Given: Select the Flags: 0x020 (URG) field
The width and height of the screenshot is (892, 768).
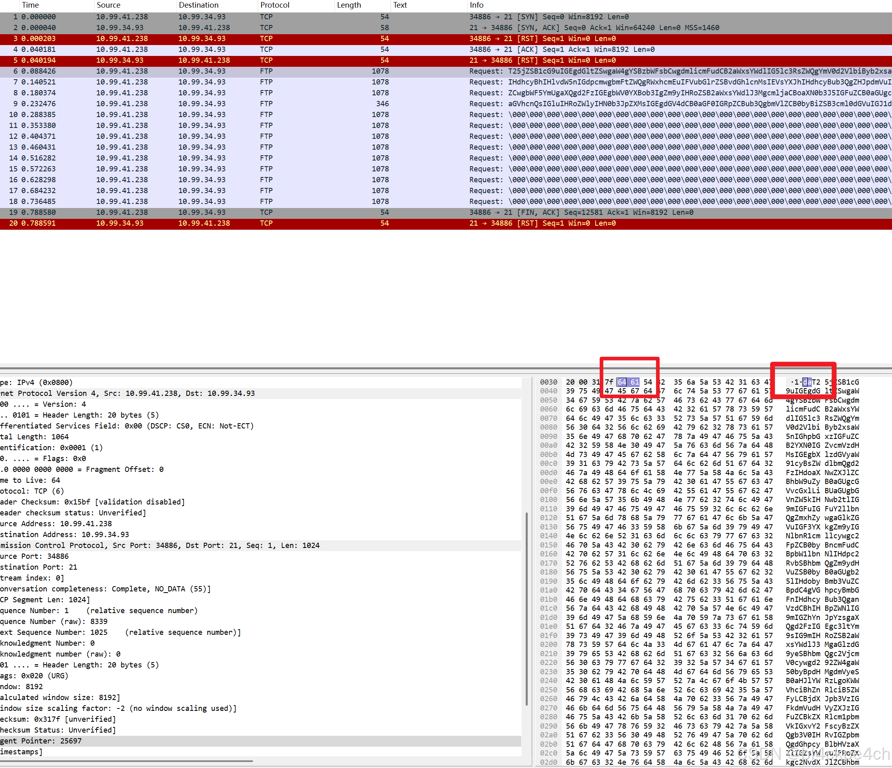Looking at the screenshot, I should (35, 676).
